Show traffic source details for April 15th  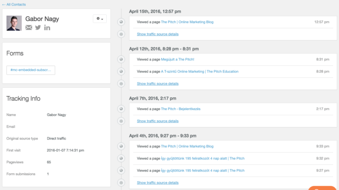tap(157, 34)
